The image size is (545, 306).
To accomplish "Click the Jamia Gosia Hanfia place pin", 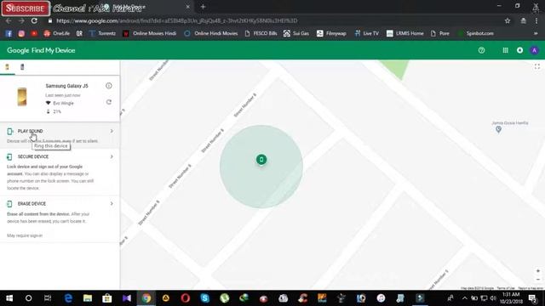I will pos(498,129).
